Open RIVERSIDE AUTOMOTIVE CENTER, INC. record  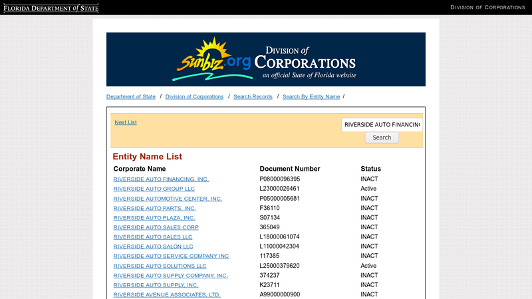[168, 198]
